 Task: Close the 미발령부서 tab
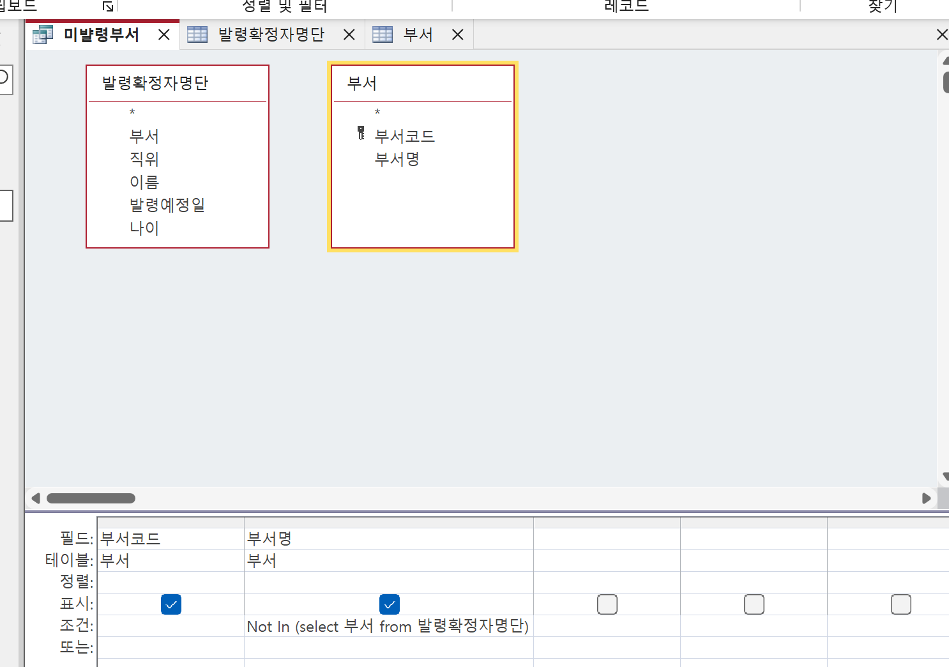(164, 34)
